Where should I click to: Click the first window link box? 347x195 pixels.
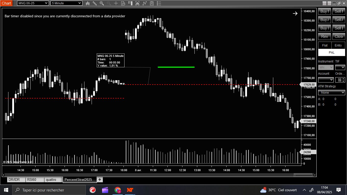(325, 3)
